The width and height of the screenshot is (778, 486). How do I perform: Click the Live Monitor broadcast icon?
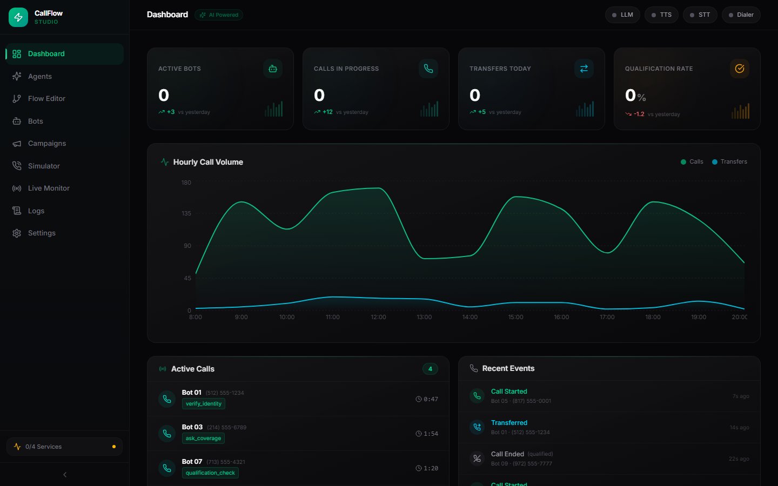pos(17,188)
